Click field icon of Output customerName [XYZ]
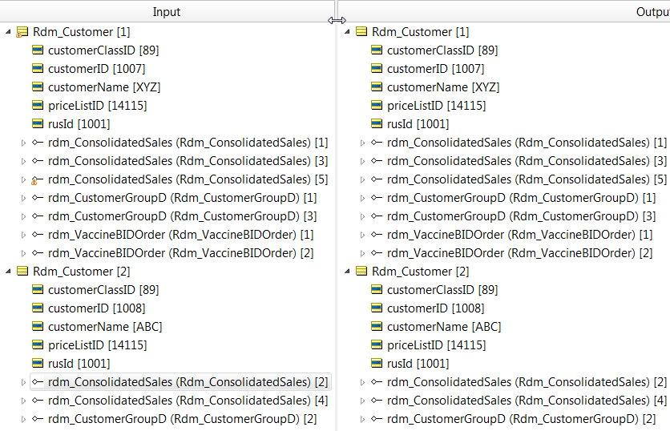This screenshot has width=670, height=431. pyautogui.click(x=377, y=87)
